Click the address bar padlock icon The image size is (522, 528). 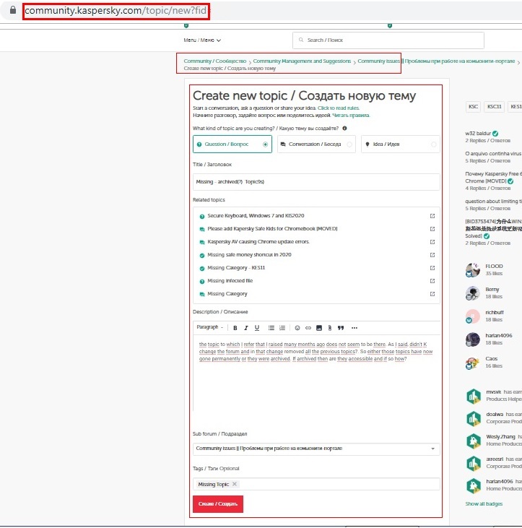[13, 10]
